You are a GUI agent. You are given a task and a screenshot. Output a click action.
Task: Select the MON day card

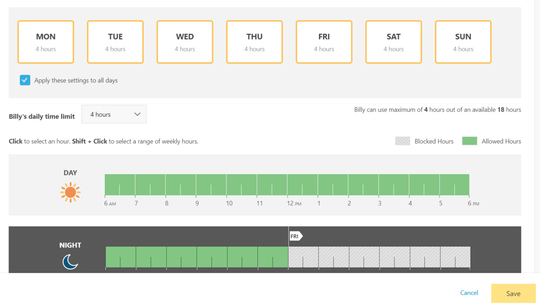[46, 42]
